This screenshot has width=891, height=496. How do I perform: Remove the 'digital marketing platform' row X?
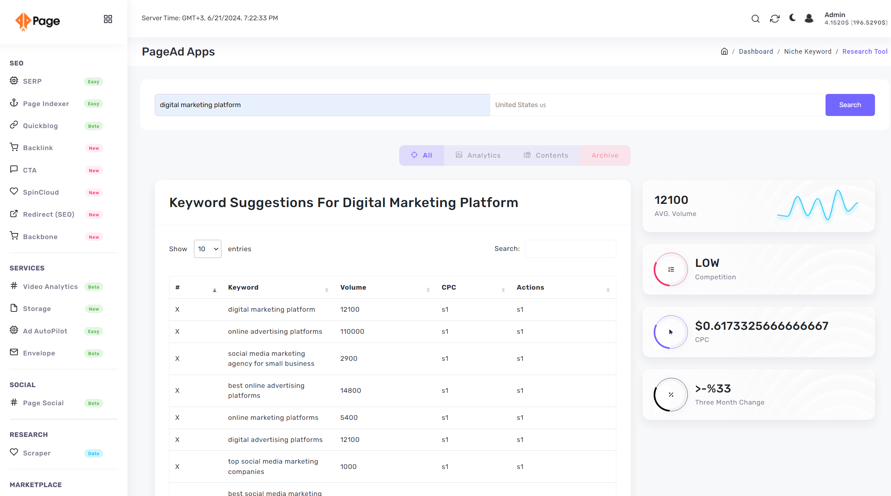(177, 310)
